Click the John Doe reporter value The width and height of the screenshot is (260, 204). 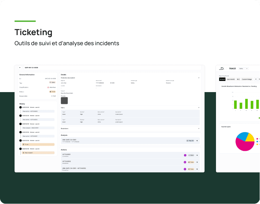63,83
